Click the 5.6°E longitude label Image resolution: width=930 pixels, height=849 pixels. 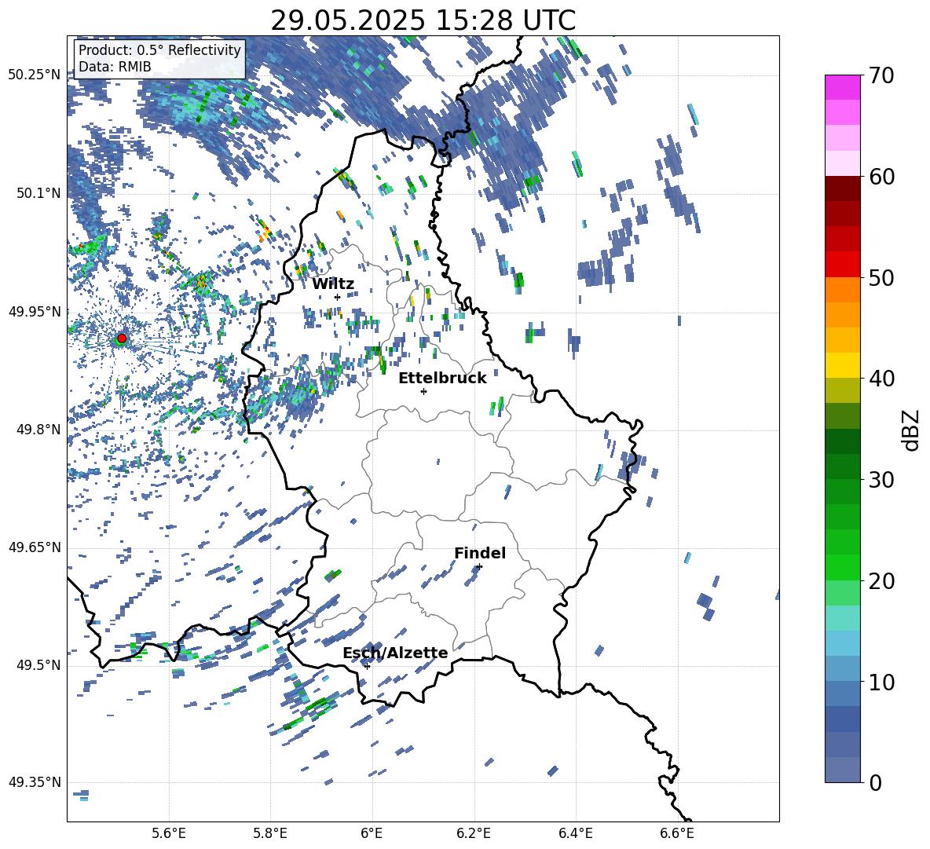coord(169,833)
